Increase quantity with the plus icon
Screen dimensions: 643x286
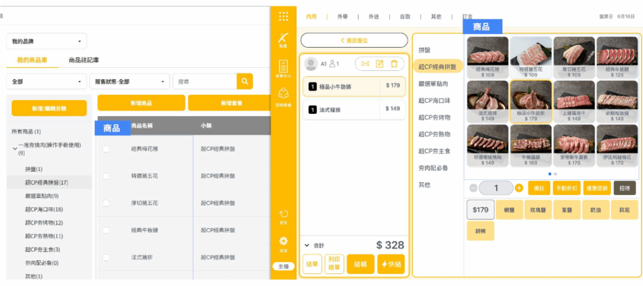coord(519,188)
